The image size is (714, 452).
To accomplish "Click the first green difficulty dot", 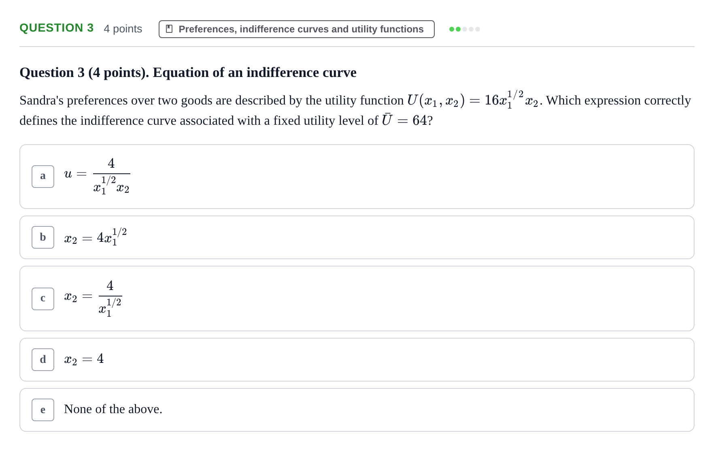I will (452, 29).
